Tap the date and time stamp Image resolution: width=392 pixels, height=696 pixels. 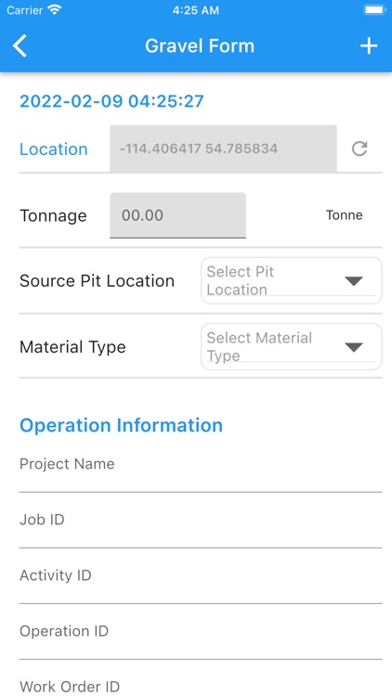click(x=111, y=101)
